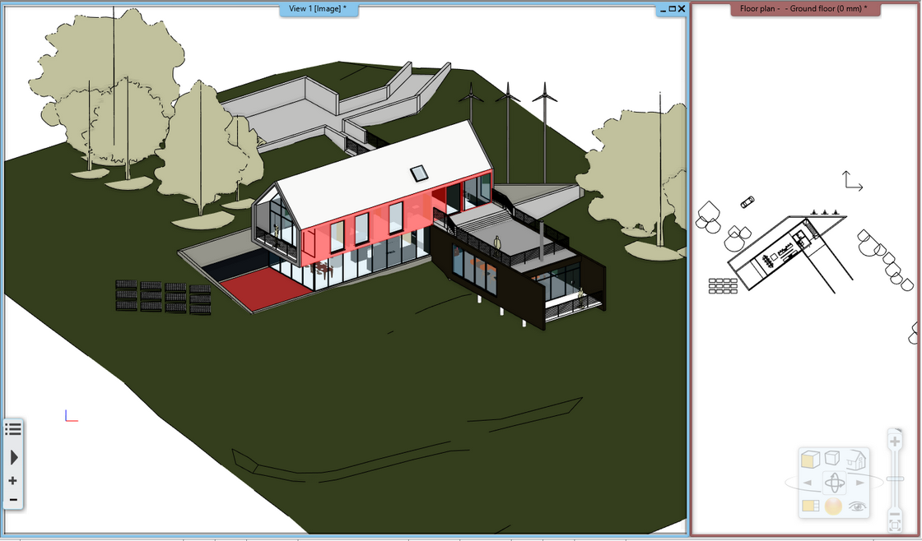Screen dimensions: 922x541
Task: Select the shaded cube view icon
Action: 810,460
